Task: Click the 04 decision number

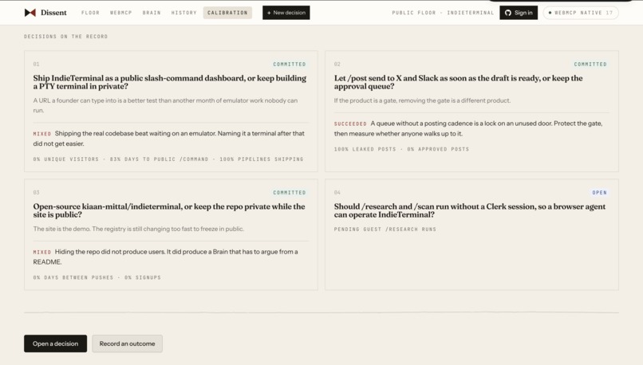Action: (x=337, y=193)
